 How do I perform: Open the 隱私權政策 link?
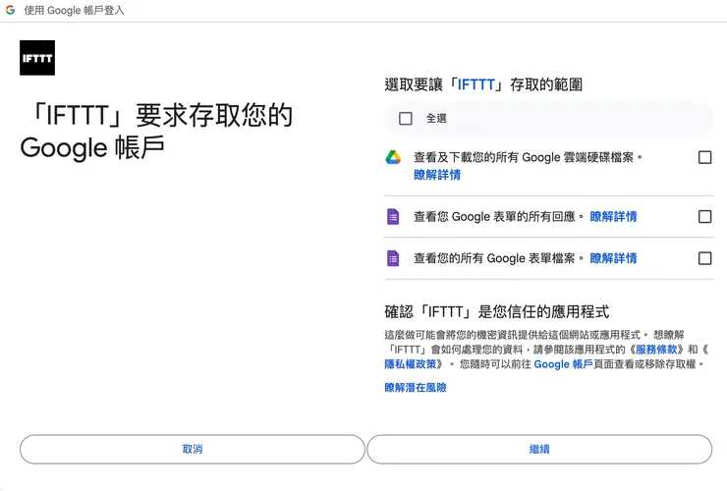pyautogui.click(x=411, y=364)
